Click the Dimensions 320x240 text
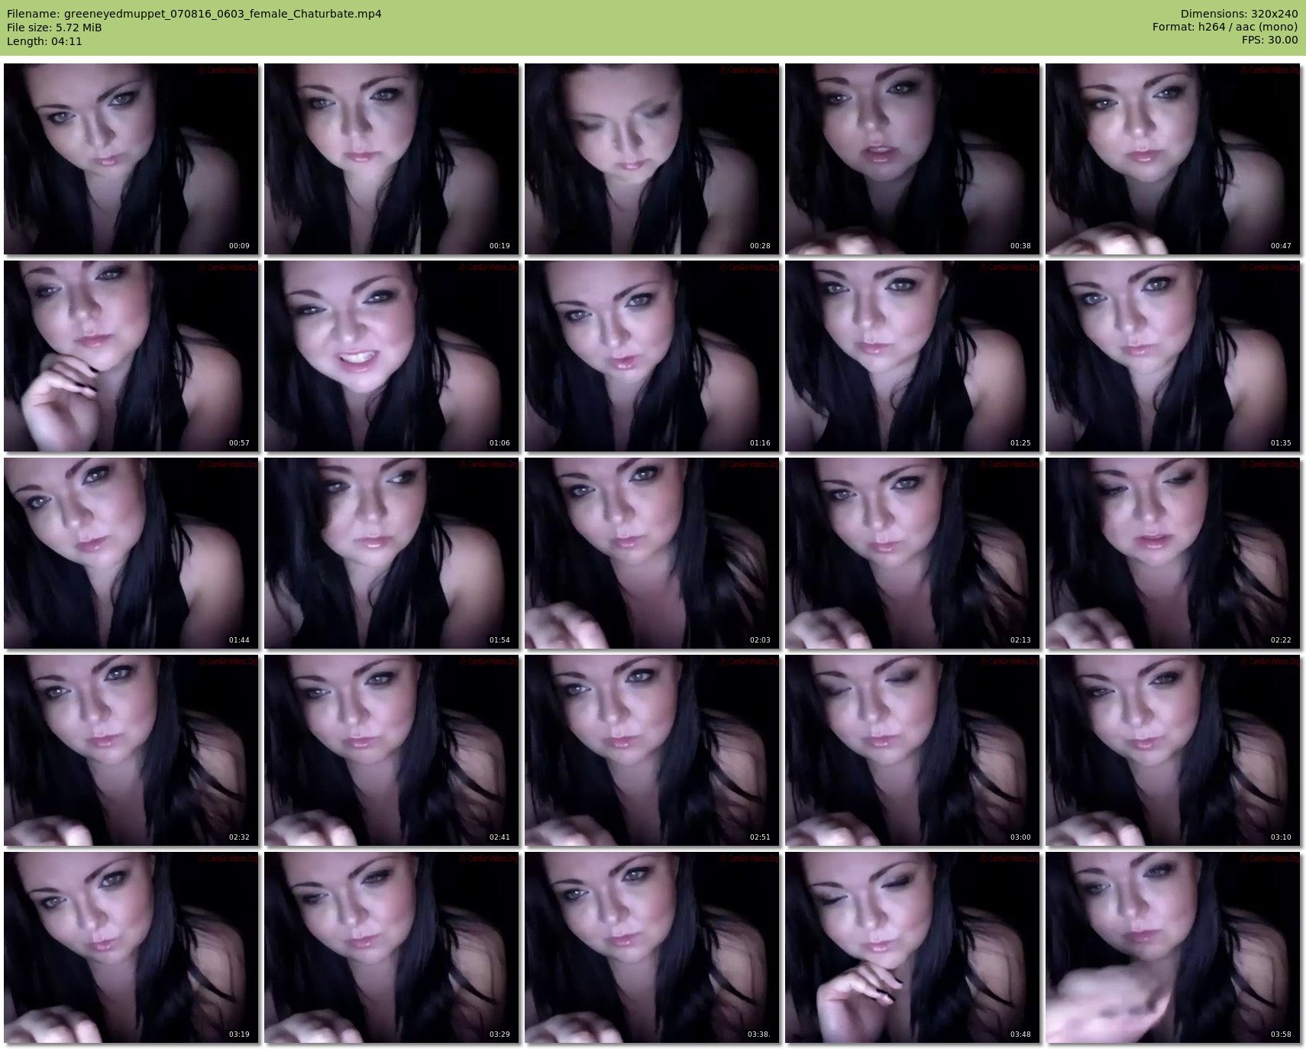This screenshot has width=1306, height=1049. pyautogui.click(x=1239, y=14)
